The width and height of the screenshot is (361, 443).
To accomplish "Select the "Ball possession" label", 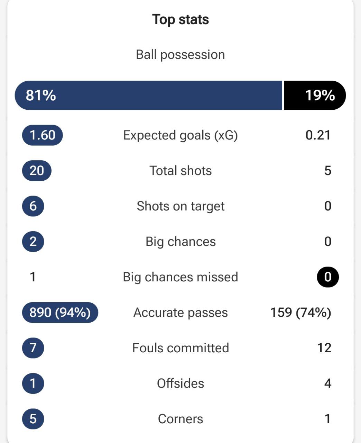I will 180,55.
